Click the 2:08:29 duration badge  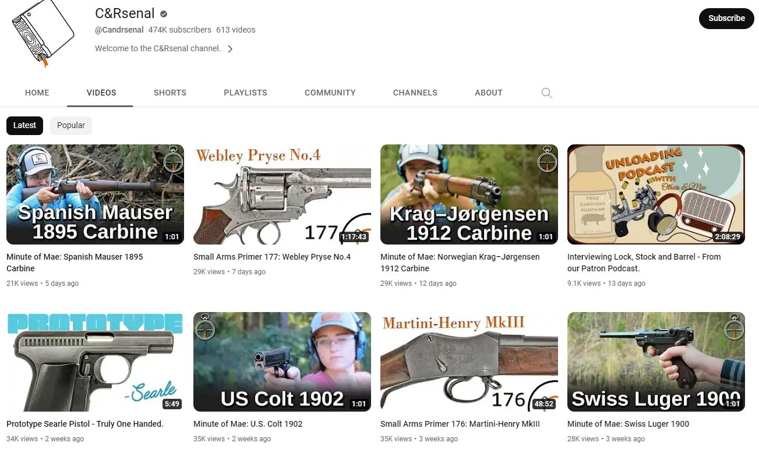point(728,237)
